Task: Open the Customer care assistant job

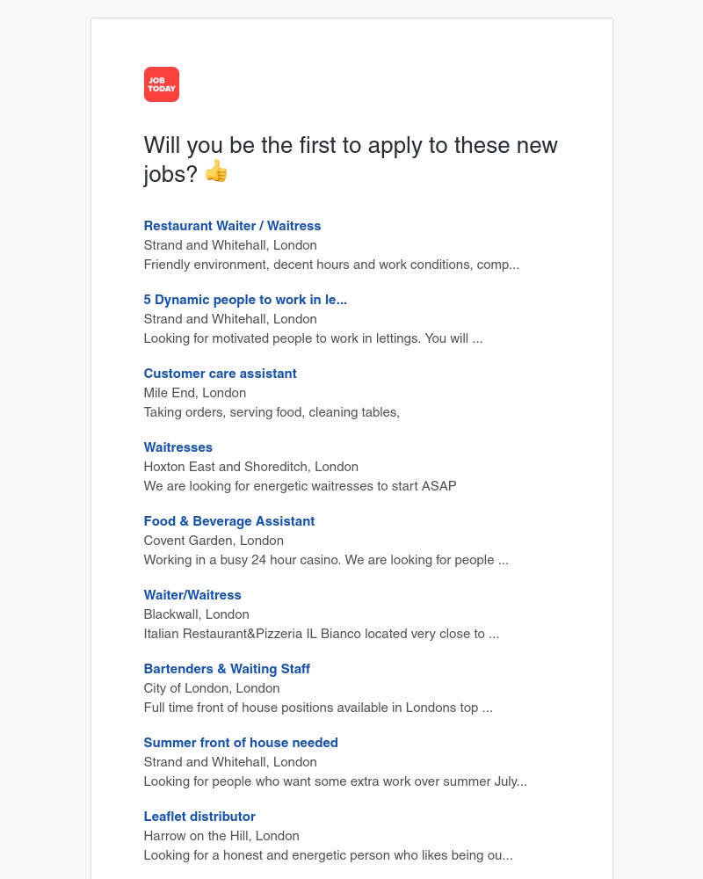Action: pyautogui.click(x=220, y=374)
